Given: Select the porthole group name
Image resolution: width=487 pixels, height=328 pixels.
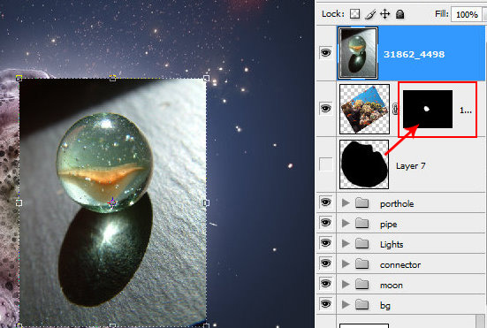Looking at the screenshot, I should (397, 204).
